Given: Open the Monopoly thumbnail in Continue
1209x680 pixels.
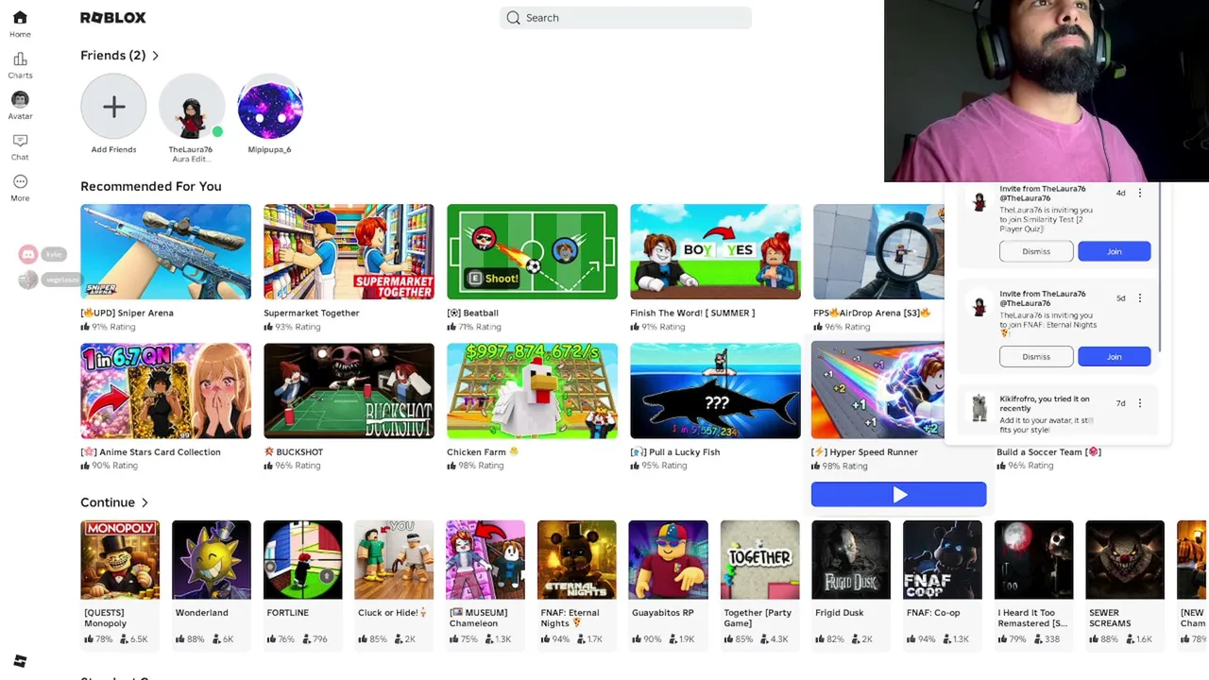Looking at the screenshot, I should coord(120,560).
